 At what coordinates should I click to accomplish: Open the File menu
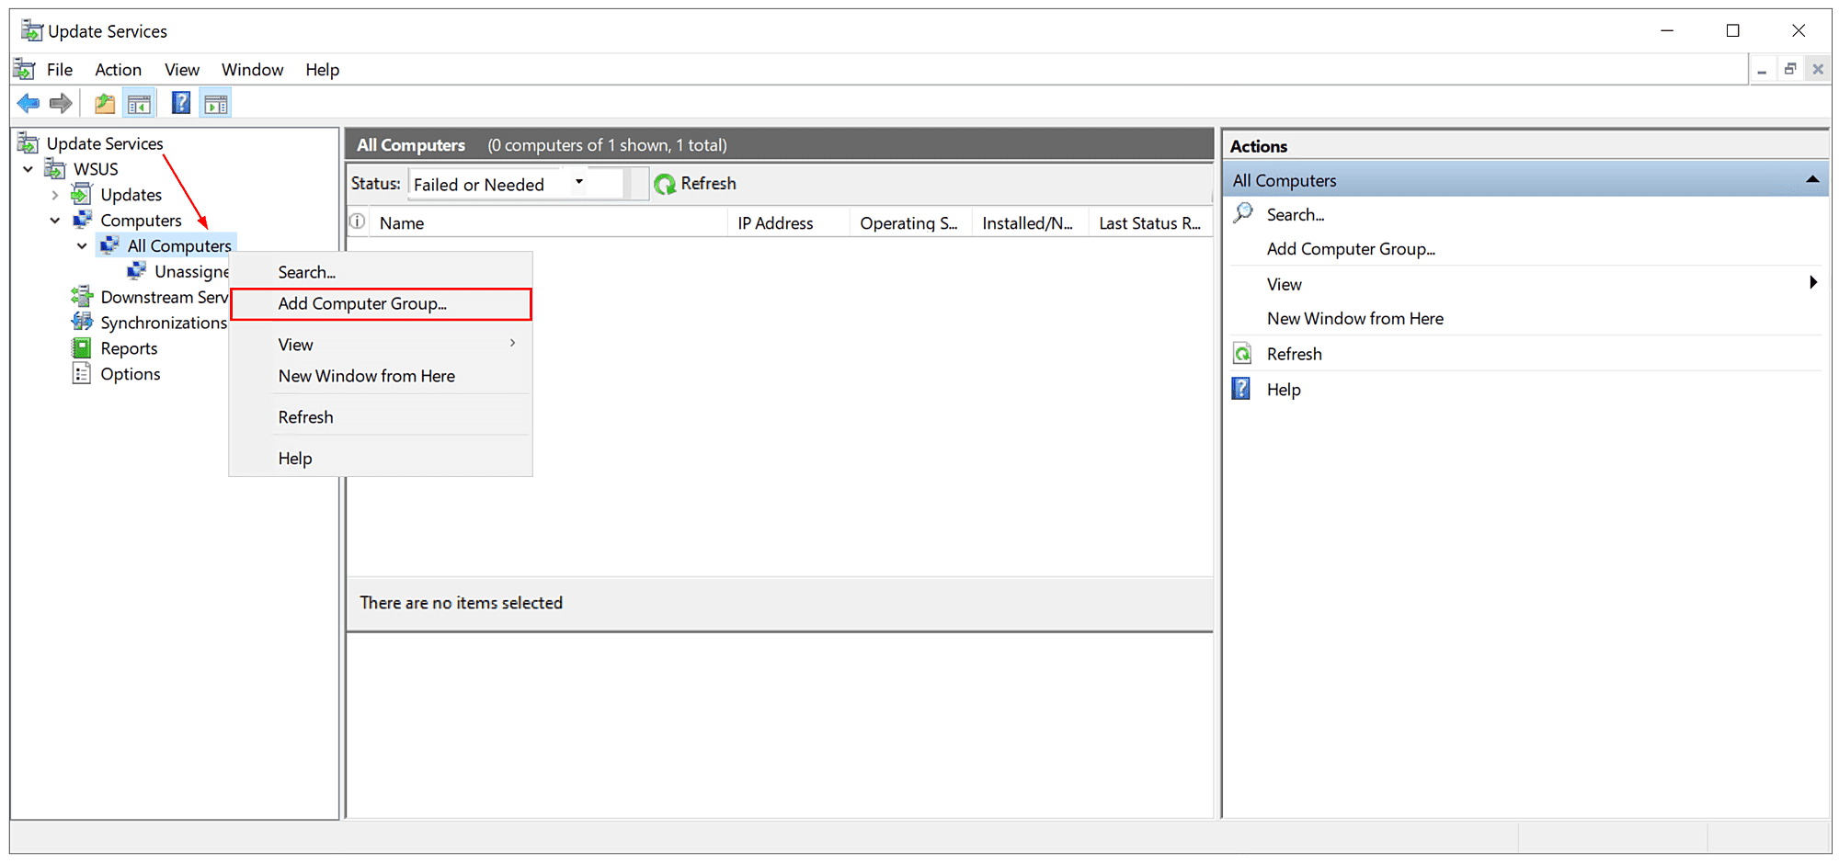[60, 70]
